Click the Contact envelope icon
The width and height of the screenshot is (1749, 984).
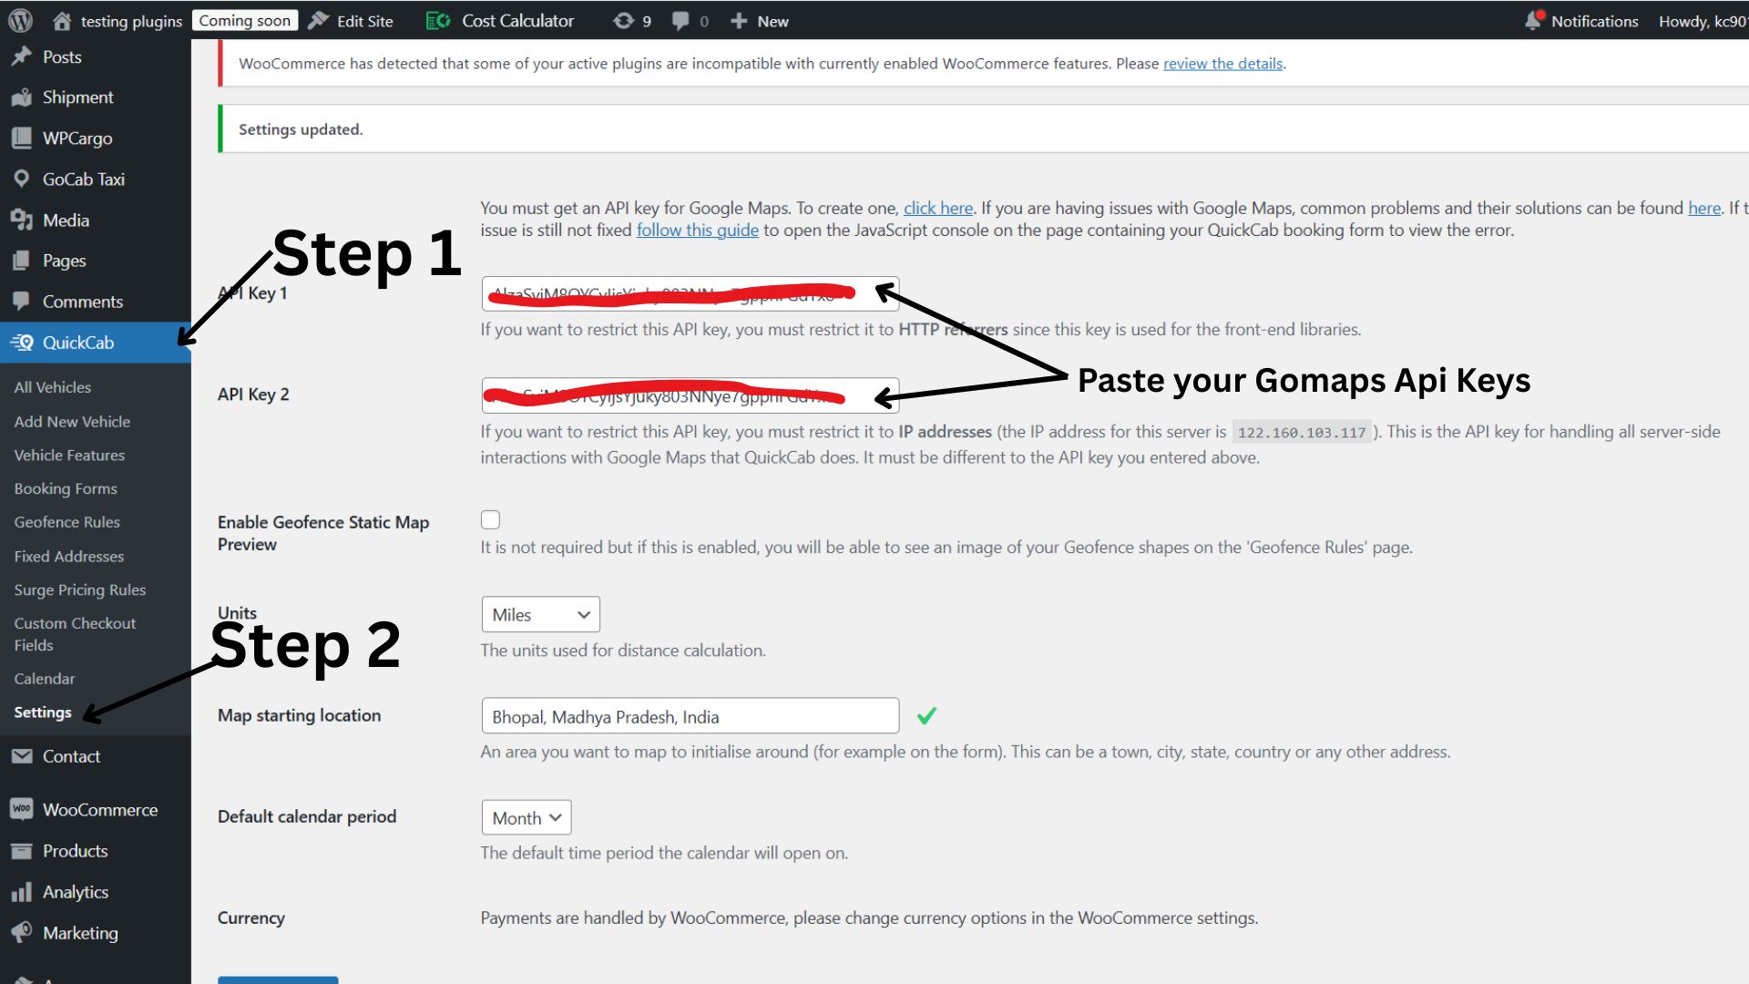(x=21, y=756)
